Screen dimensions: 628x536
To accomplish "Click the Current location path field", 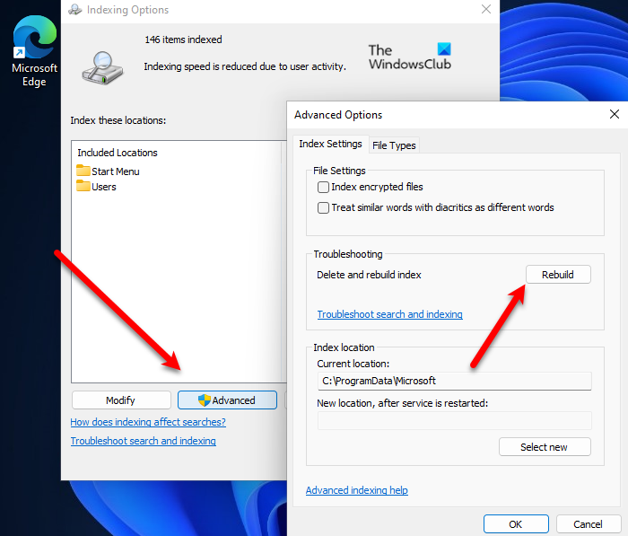I will (x=455, y=381).
